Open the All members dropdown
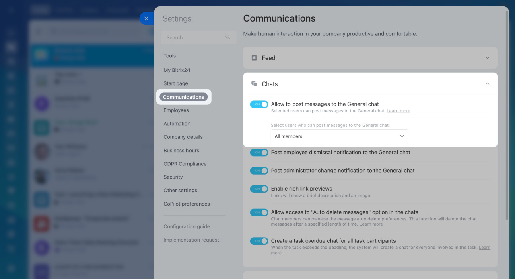This screenshot has height=279, width=515. 339,136
